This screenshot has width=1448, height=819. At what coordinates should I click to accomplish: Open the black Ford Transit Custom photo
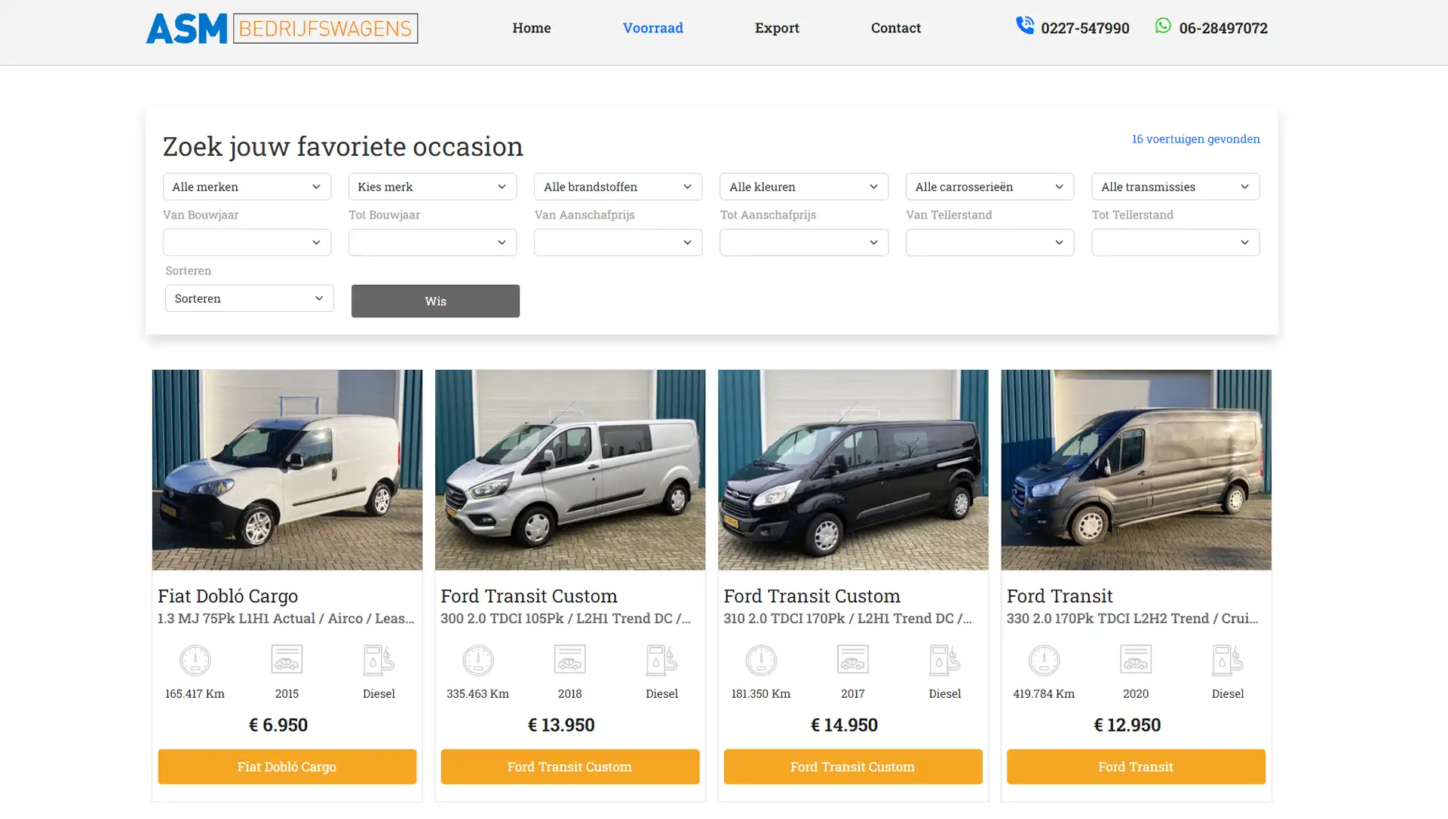[x=852, y=469]
